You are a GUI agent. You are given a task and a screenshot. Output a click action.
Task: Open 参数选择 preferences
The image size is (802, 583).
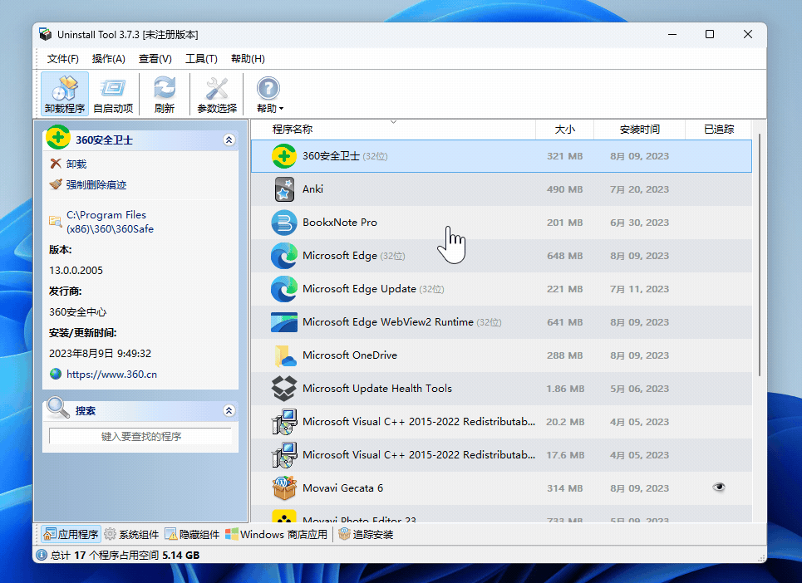[x=216, y=87]
